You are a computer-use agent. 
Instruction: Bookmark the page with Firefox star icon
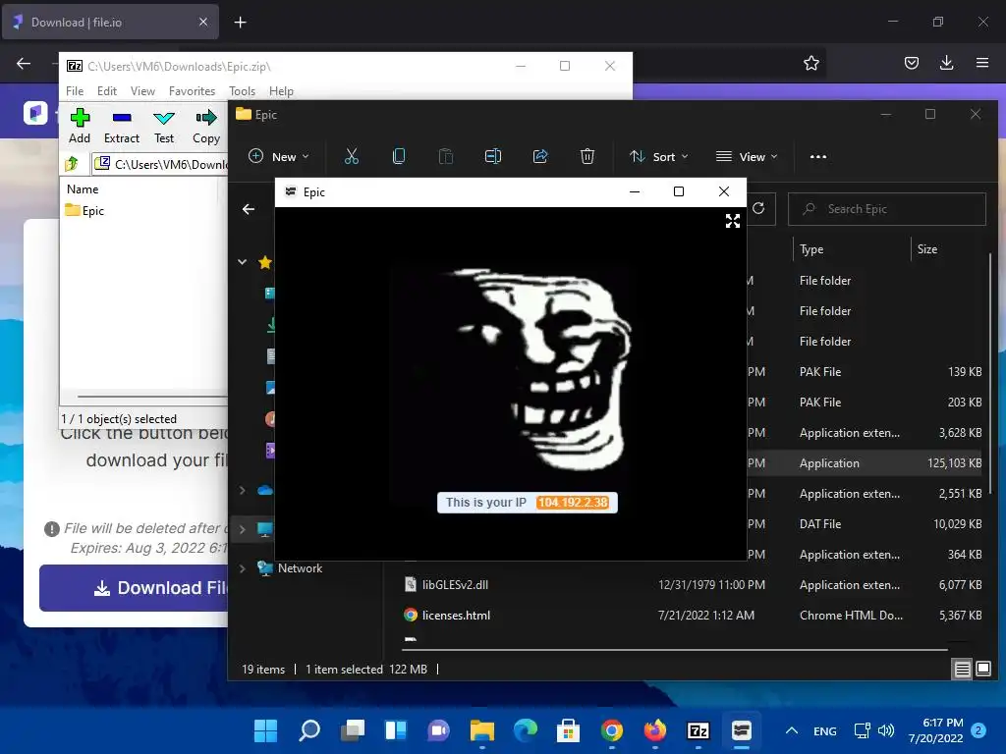pos(810,63)
